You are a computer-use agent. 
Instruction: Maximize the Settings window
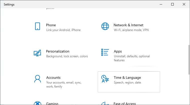click(x=172, y=4)
